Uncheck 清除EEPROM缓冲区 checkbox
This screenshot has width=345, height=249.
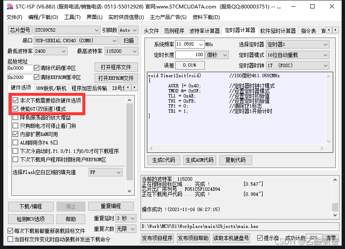[36, 77]
